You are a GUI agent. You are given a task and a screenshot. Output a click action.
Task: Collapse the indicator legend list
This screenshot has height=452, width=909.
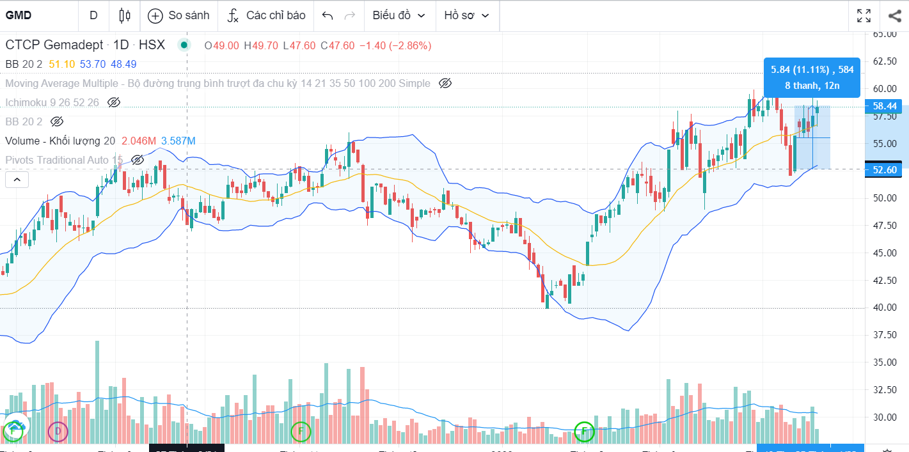tap(17, 180)
